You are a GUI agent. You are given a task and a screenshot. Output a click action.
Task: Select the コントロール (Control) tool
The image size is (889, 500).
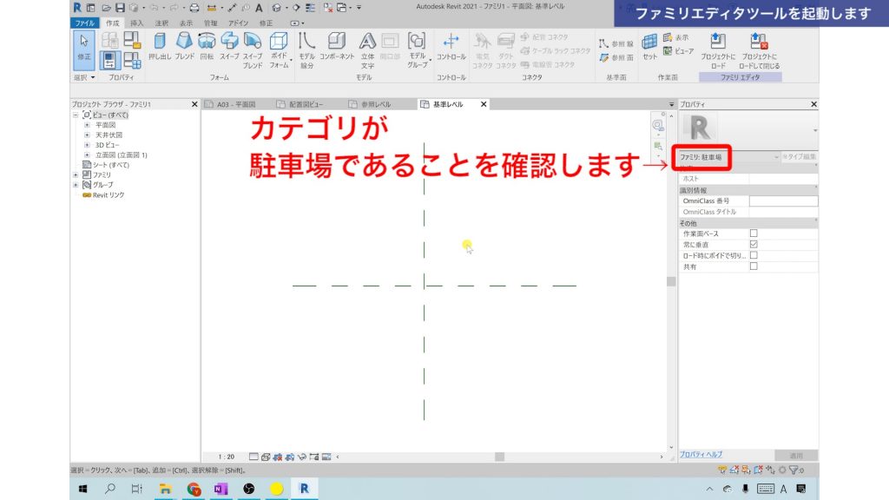point(451,48)
